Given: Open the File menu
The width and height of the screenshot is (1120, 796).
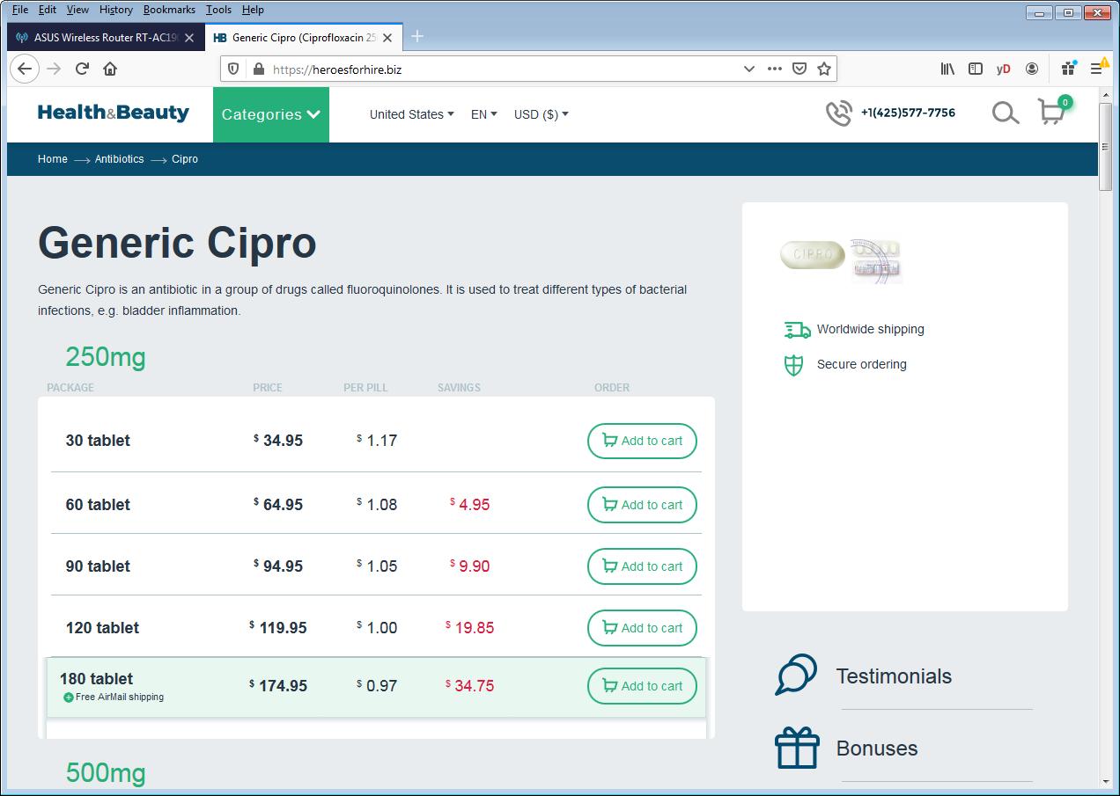Looking at the screenshot, I should [x=20, y=10].
